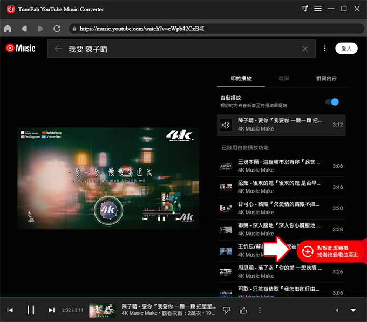Viewport: 367px width, 322px height.
Task: Click thumbnail of 三塊木頭 track
Action: point(226,166)
